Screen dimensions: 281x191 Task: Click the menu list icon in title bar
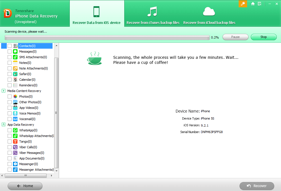259,4
